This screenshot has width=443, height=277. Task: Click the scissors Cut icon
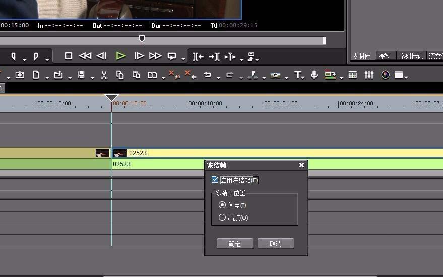coord(104,75)
